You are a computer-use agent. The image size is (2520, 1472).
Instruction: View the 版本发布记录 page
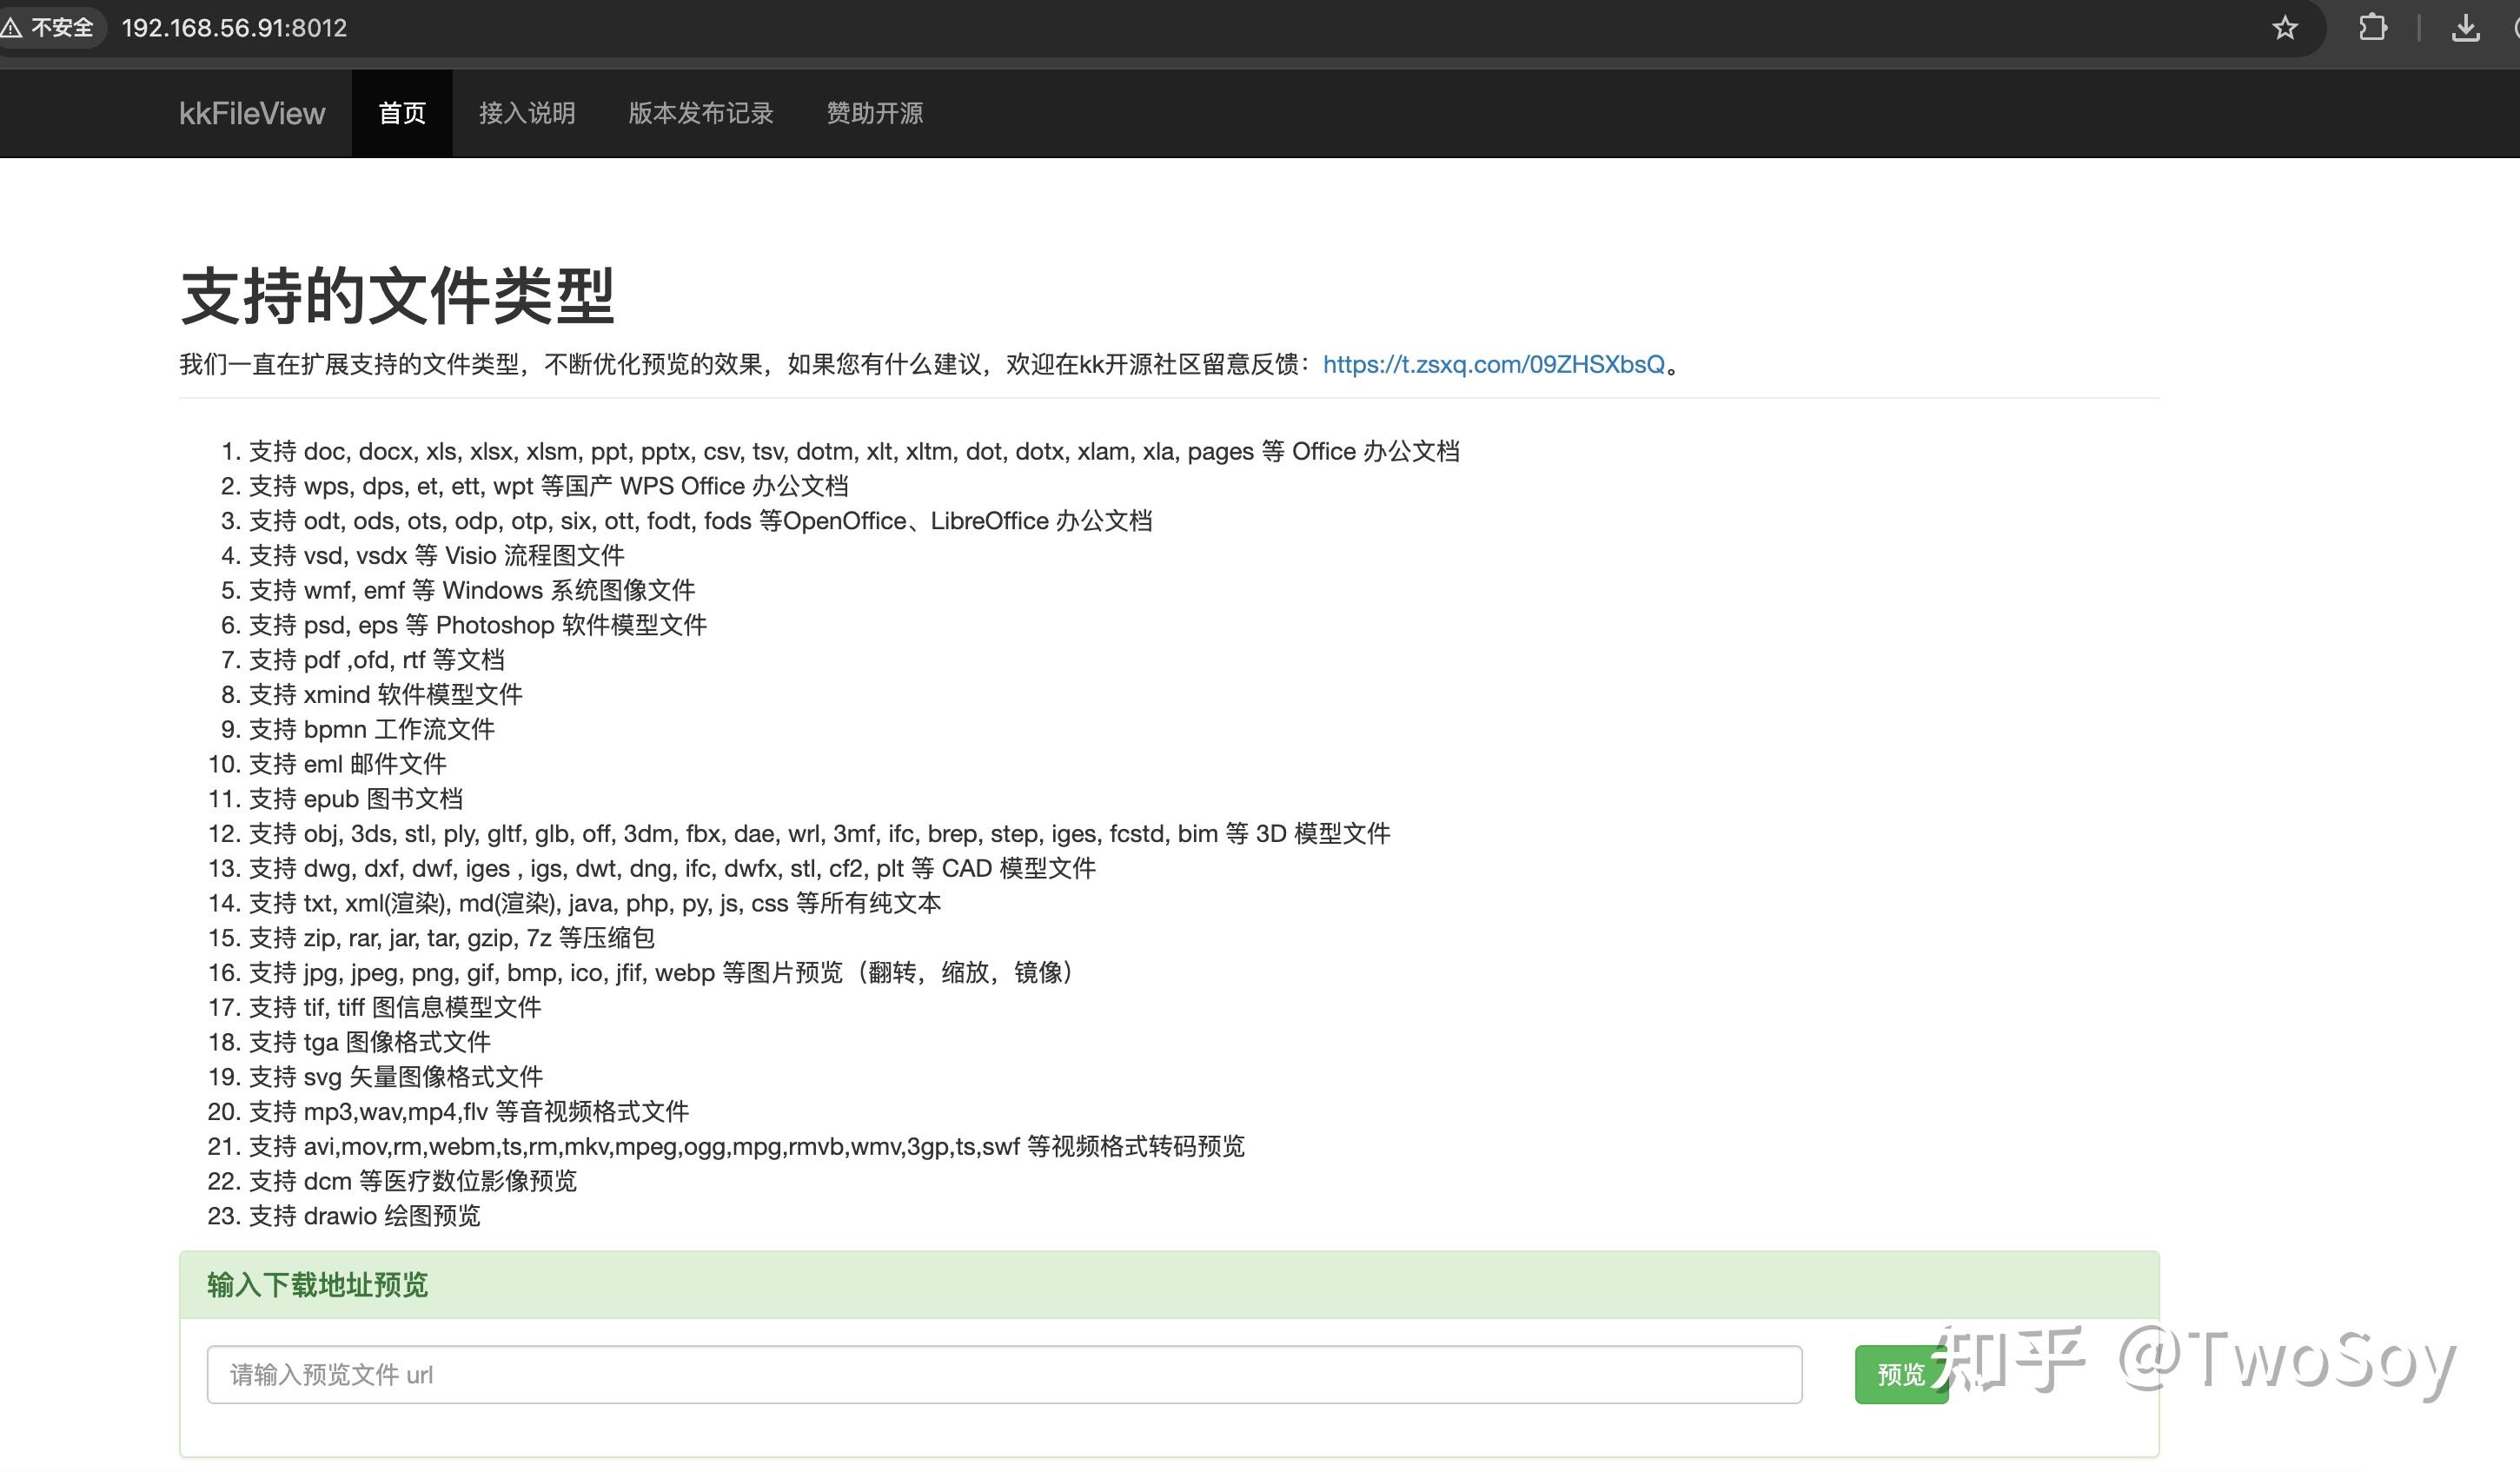[701, 113]
